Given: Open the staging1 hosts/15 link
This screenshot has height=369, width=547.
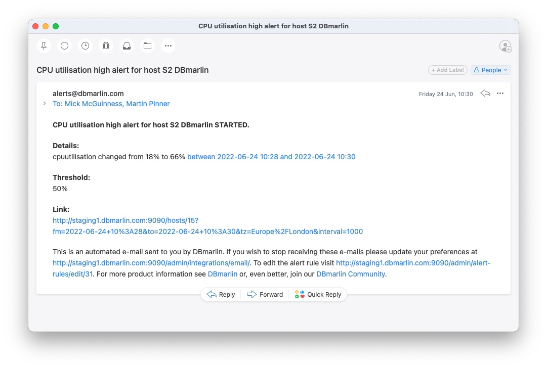Looking at the screenshot, I should 207,226.
